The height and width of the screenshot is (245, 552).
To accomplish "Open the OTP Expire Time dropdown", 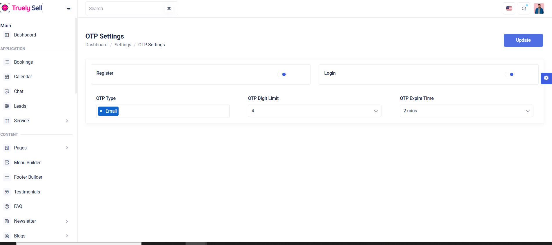I will tap(466, 111).
